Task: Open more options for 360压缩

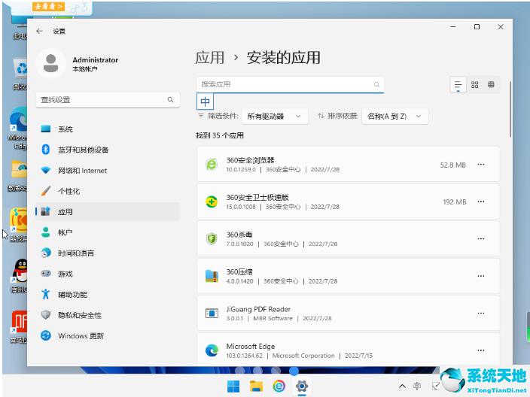Action: coord(481,275)
